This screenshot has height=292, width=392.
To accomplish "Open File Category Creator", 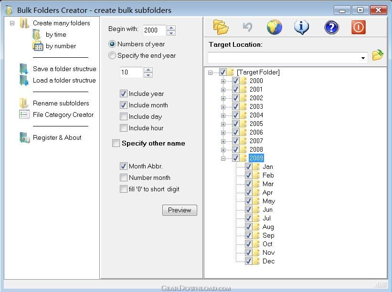I will point(63,115).
